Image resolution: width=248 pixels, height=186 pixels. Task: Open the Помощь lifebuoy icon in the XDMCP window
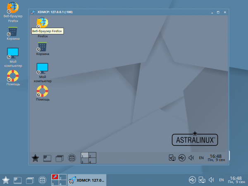click(42, 91)
